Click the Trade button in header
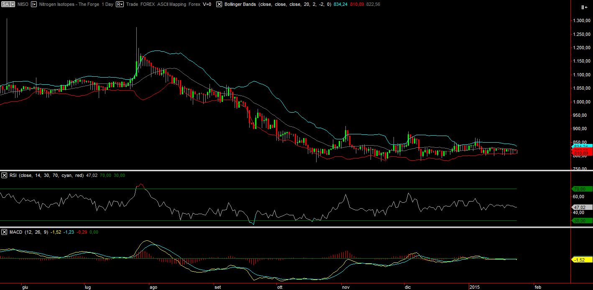Screen dimensions: 593x290 [x=132, y=4]
